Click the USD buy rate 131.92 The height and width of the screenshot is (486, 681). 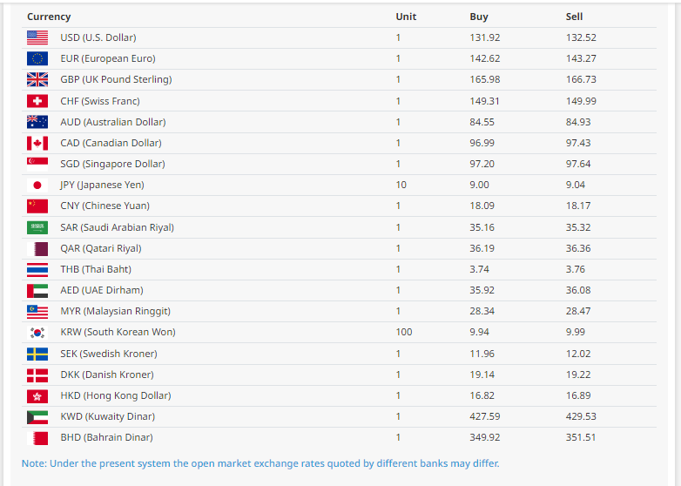485,37
